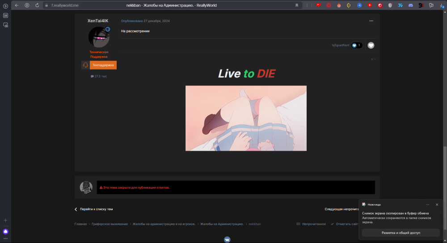The image size is (447, 243).
Task: Open XenTai4IK profile name link
Action: pos(98,21)
